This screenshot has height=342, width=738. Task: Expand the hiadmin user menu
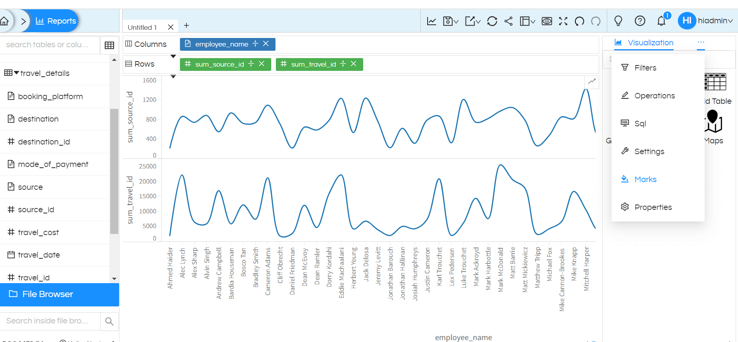pyautogui.click(x=715, y=21)
